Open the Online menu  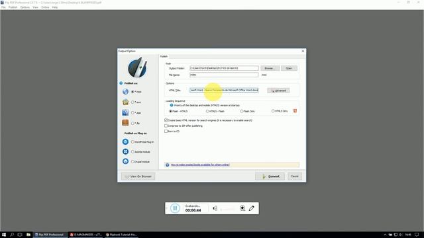pos(45,7)
